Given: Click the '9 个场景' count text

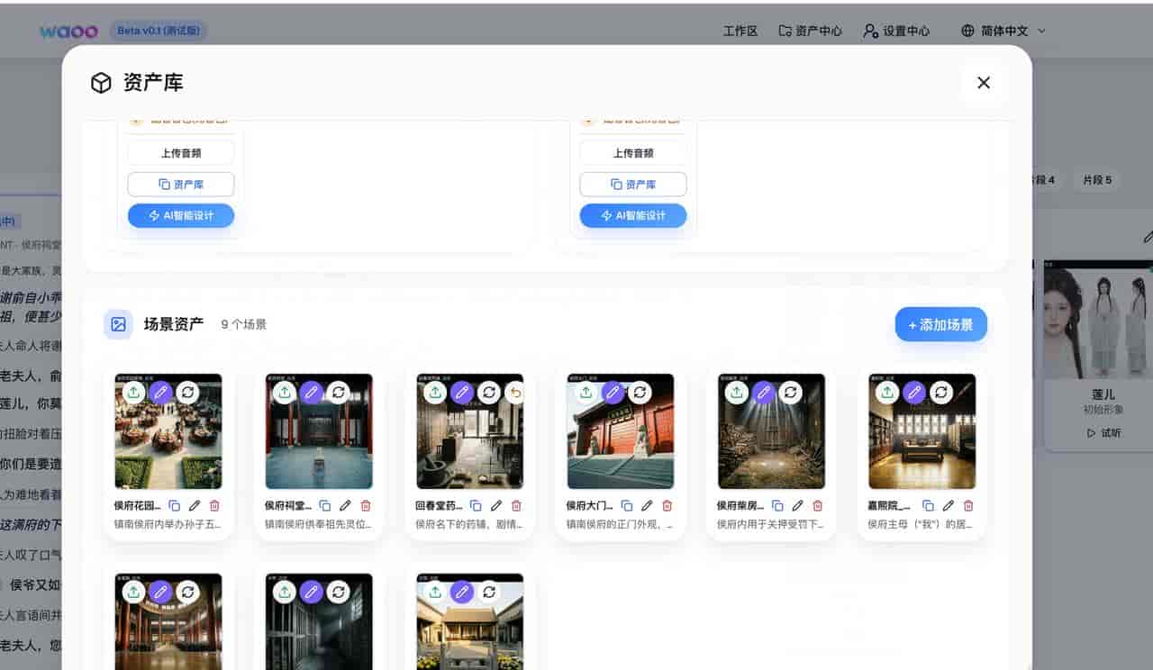Looking at the screenshot, I should (244, 325).
